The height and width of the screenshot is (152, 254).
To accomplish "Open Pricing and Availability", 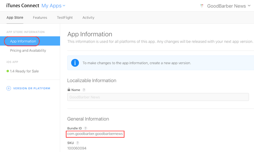I will pos(28,51).
